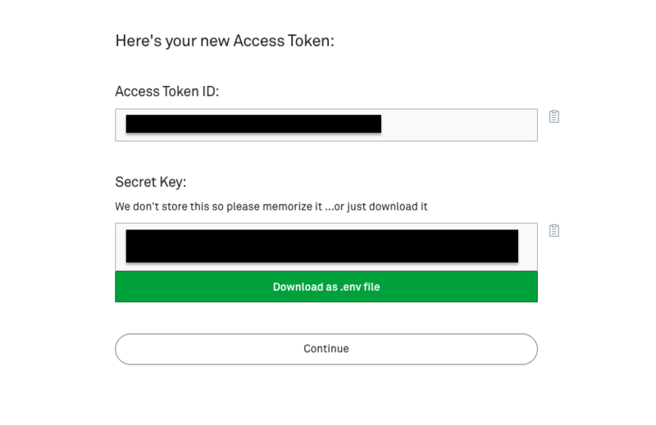
Task: Click the 'Access Token ID:' label
Action: click(167, 91)
